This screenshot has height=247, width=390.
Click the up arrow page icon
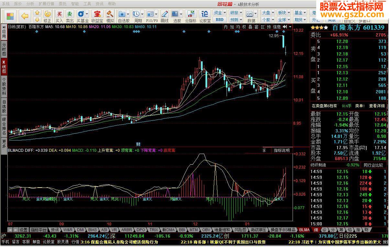(37, 13)
